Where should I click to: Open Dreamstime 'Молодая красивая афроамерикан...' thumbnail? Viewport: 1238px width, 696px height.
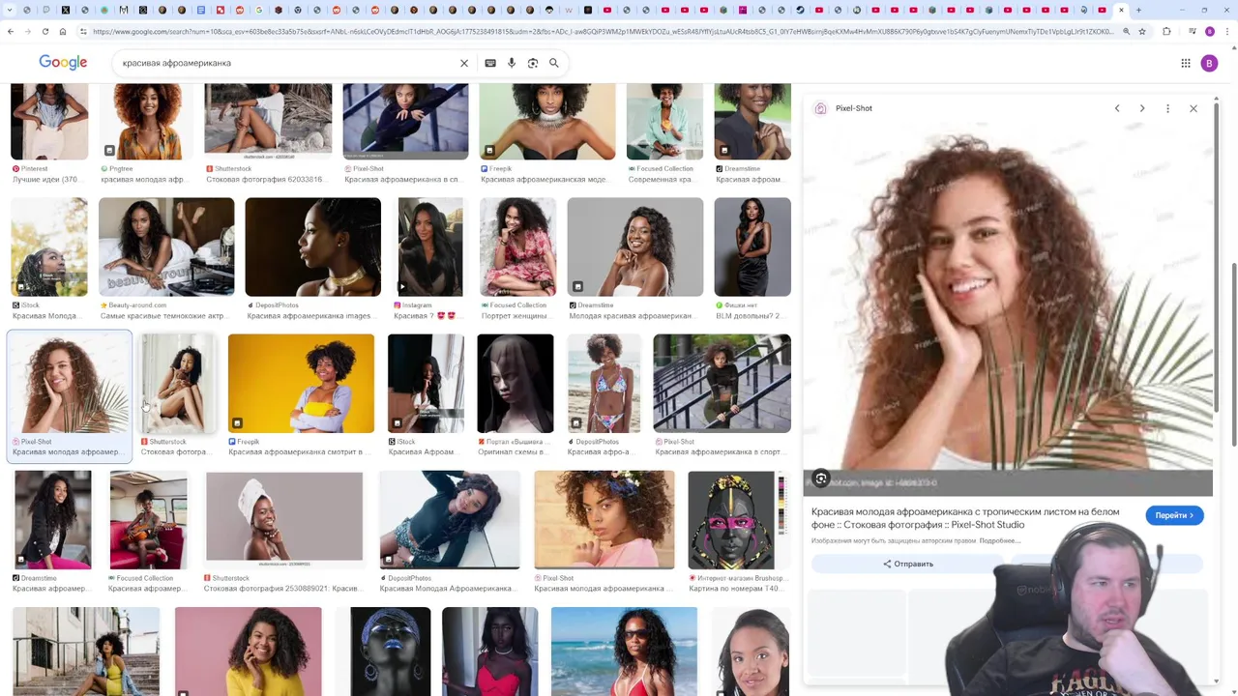(635, 247)
